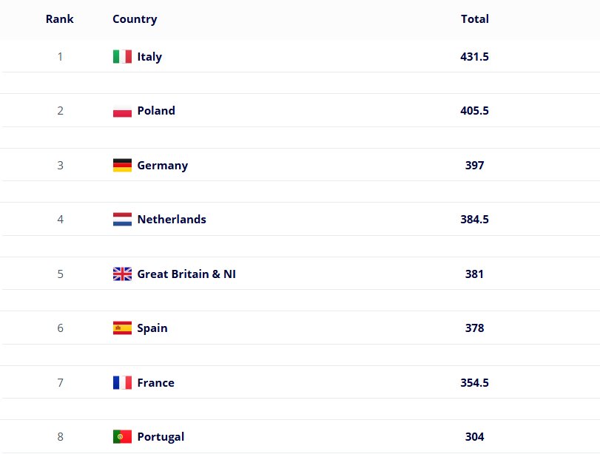
Task: Open Great Britain & NI entry
Action: pyautogui.click(x=186, y=274)
